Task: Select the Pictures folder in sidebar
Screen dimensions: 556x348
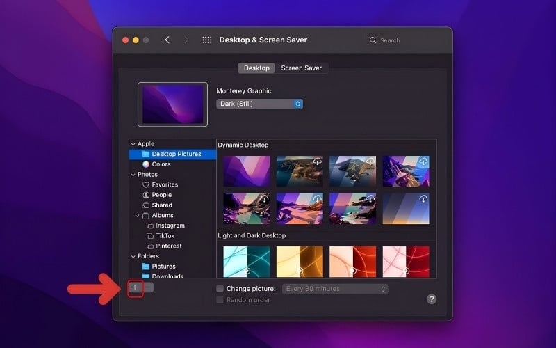Action: [163, 267]
